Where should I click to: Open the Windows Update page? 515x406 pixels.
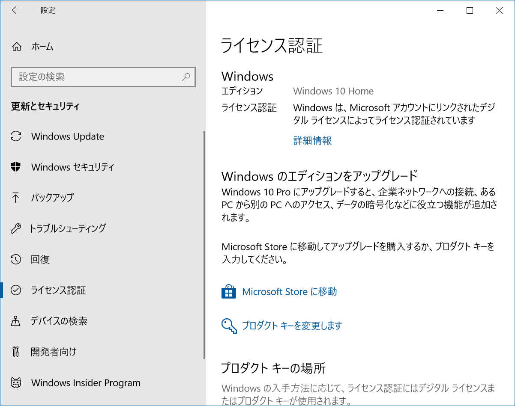tap(103, 136)
